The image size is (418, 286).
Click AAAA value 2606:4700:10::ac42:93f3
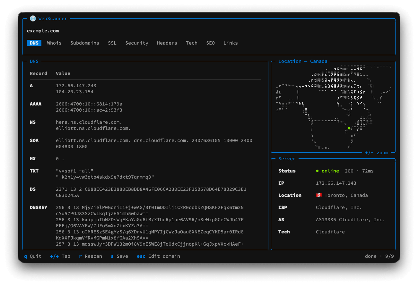click(x=89, y=110)
